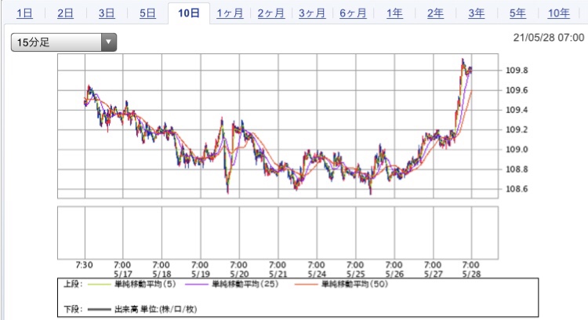The image size is (588, 320).
Task: Open the 15分足 interval dropdown
Action: click(x=64, y=42)
